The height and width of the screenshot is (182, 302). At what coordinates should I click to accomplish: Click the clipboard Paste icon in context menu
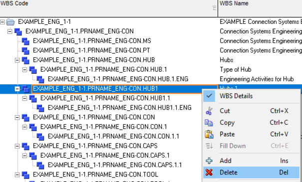click(x=209, y=134)
